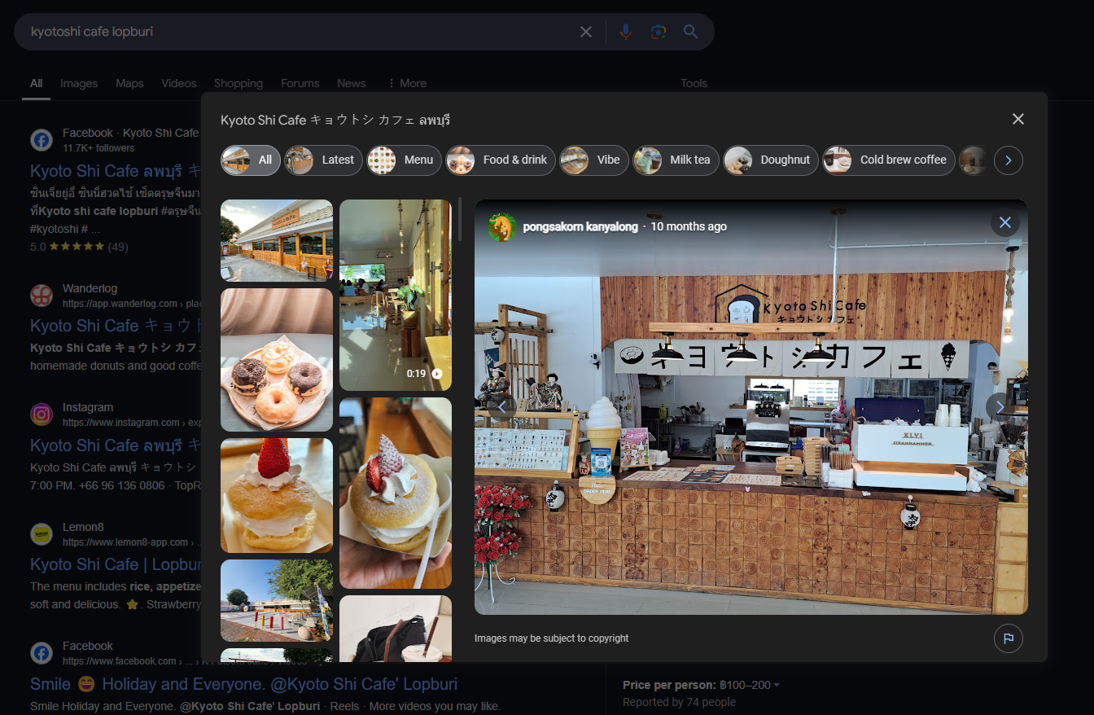
Task: Click the magnifying glass search icon
Action: tap(690, 32)
